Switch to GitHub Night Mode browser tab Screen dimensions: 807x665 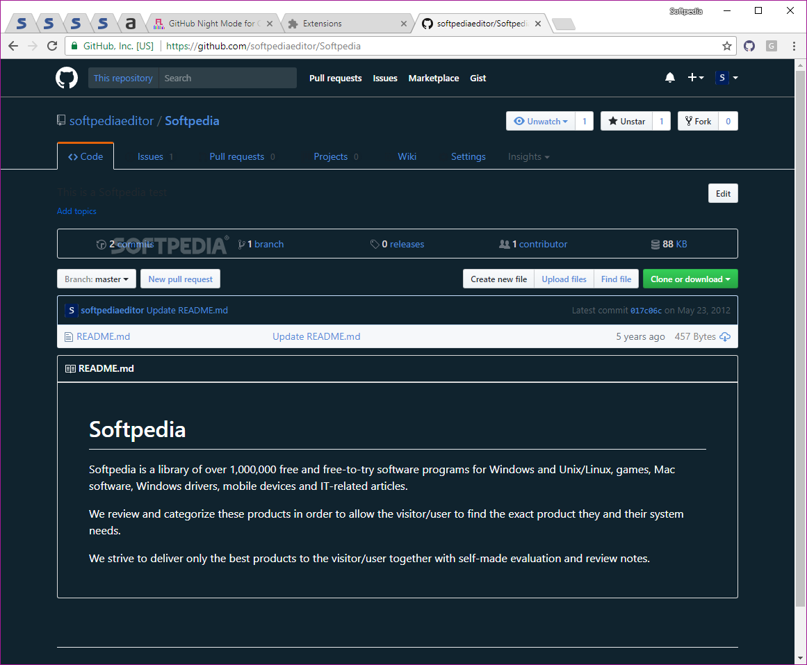click(213, 24)
